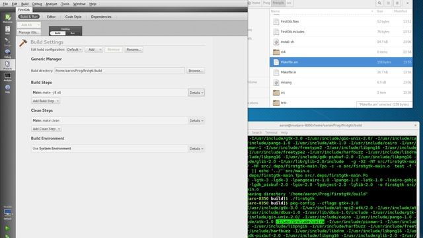
Task: Open the Welcome mode in sidebar
Action: click(7, 19)
